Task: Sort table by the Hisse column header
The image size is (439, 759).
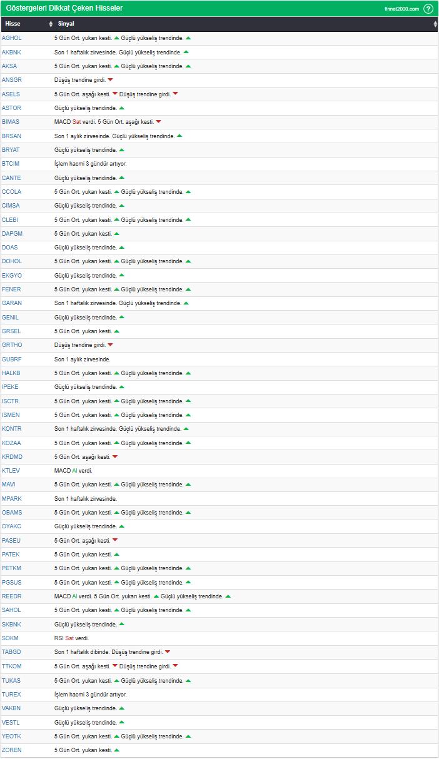Action: pyautogui.click(x=13, y=24)
